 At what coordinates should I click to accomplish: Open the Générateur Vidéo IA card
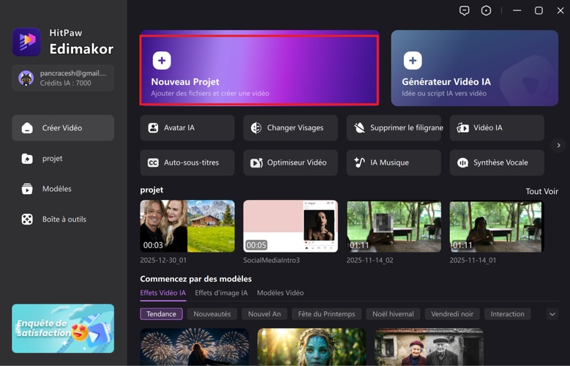click(474, 68)
